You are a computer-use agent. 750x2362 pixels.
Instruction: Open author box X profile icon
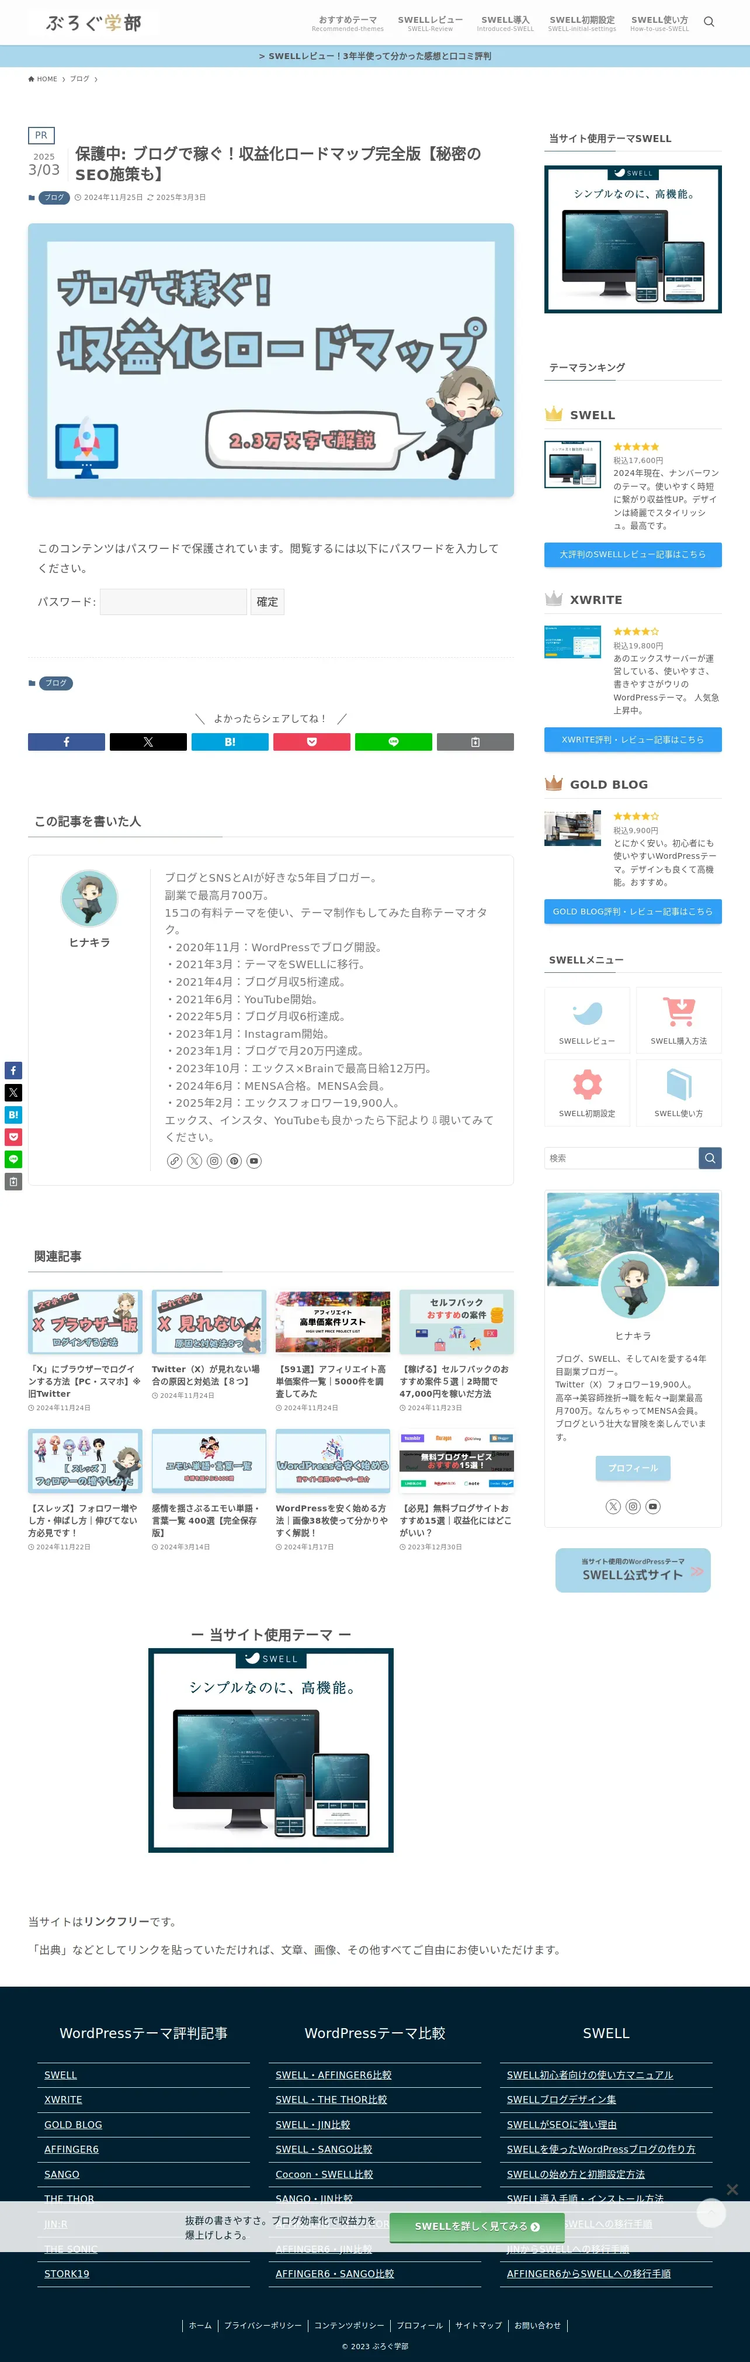(x=194, y=1161)
